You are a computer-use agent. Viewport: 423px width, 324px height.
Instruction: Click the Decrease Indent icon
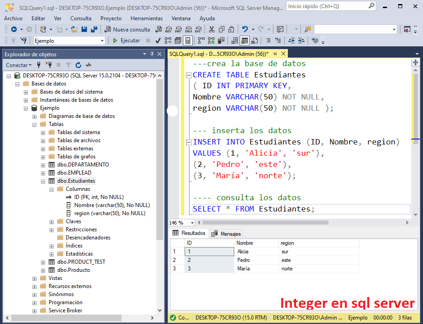point(291,40)
